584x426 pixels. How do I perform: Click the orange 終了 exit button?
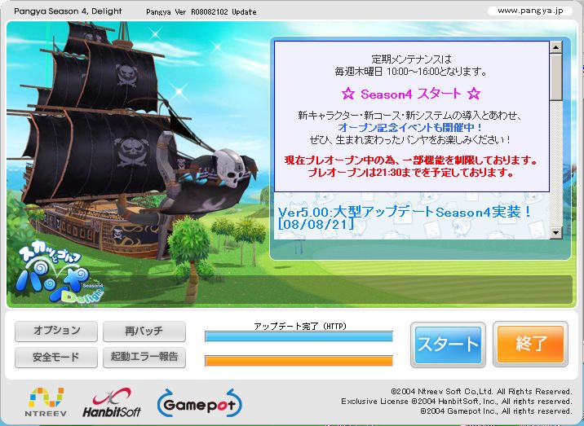pos(530,344)
